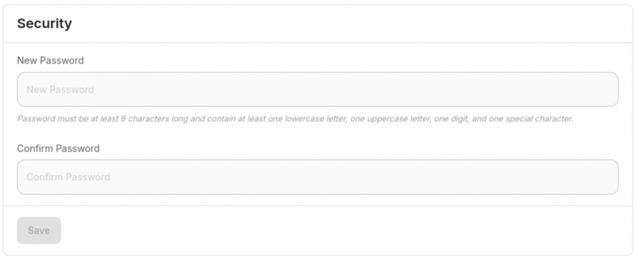
Task: Click the Confirm Password input field
Action: [x=318, y=177]
